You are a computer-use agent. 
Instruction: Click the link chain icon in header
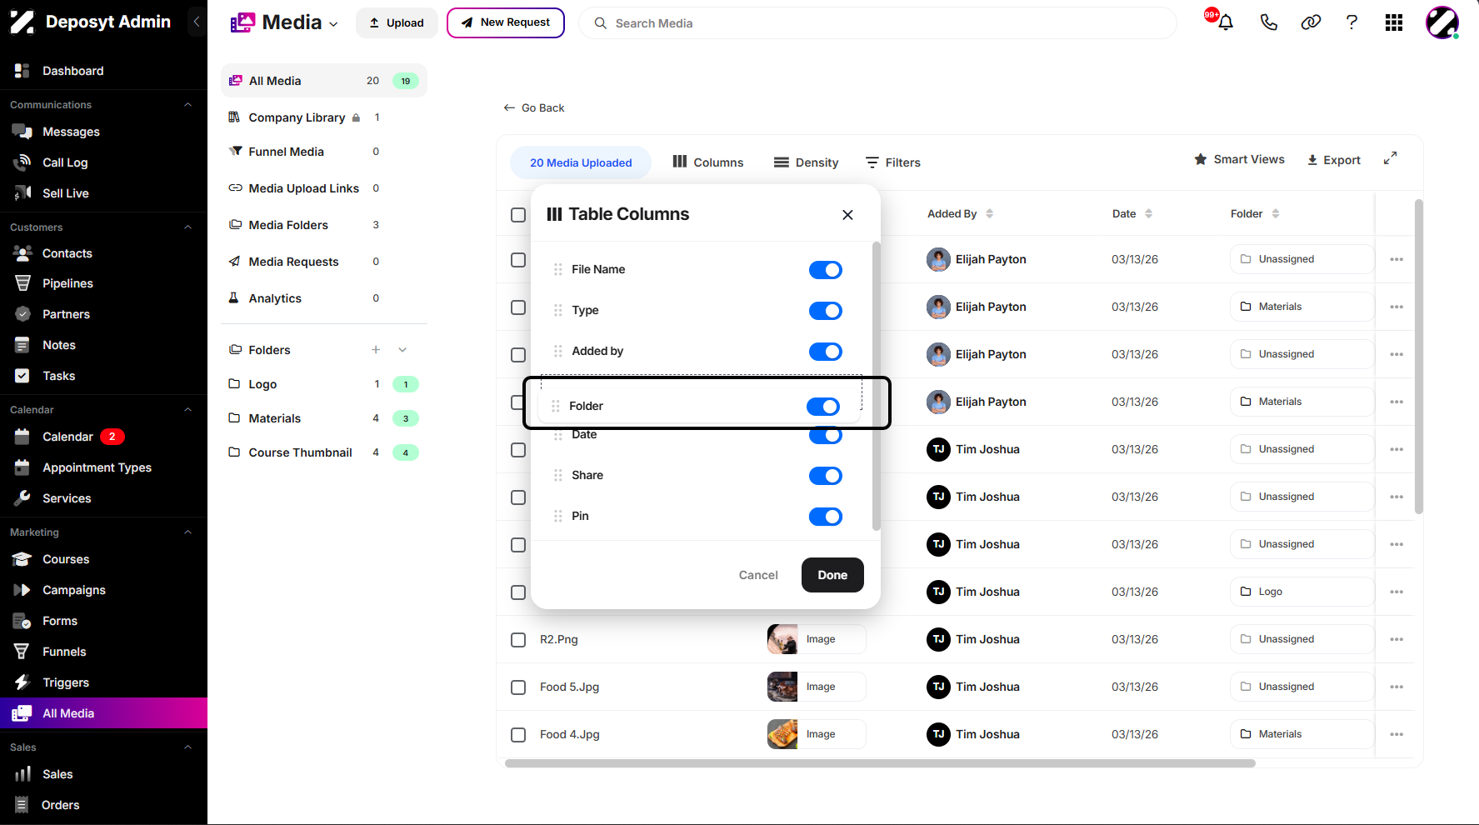pyautogui.click(x=1311, y=22)
